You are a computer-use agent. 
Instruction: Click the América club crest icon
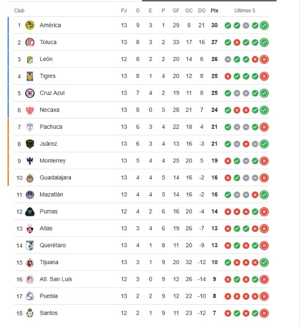coord(30,25)
